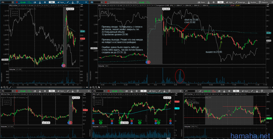Expand symbol dropdown arrow in top-left IPG chart
Screen dimensions: 273x139
pyautogui.click(x=13, y=3)
